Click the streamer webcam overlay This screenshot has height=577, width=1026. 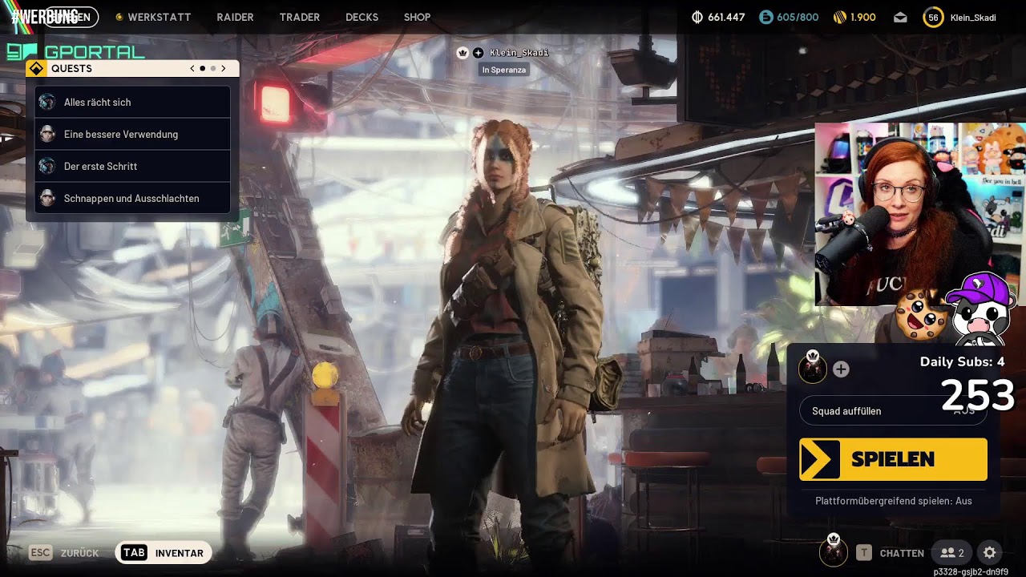point(920,215)
